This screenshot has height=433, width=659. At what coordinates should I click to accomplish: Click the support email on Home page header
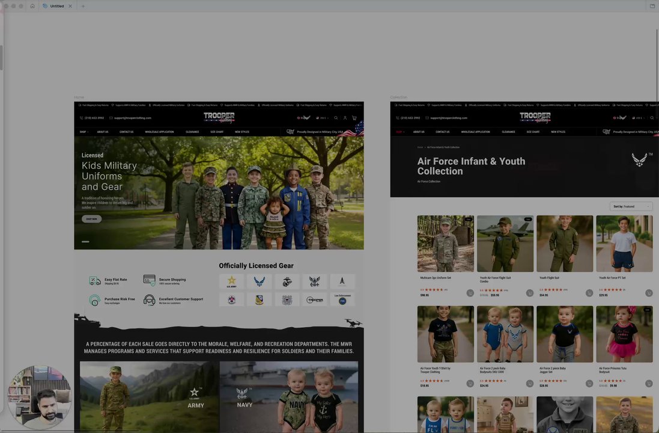(130, 118)
